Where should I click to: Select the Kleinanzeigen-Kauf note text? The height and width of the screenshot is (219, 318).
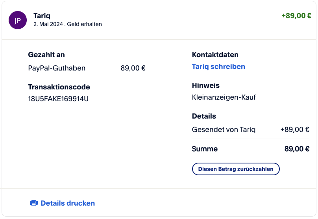tap(224, 97)
